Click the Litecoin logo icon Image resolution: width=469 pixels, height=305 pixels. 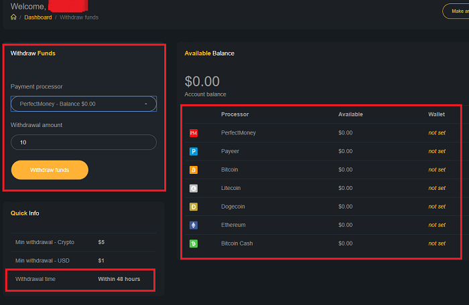[194, 189]
